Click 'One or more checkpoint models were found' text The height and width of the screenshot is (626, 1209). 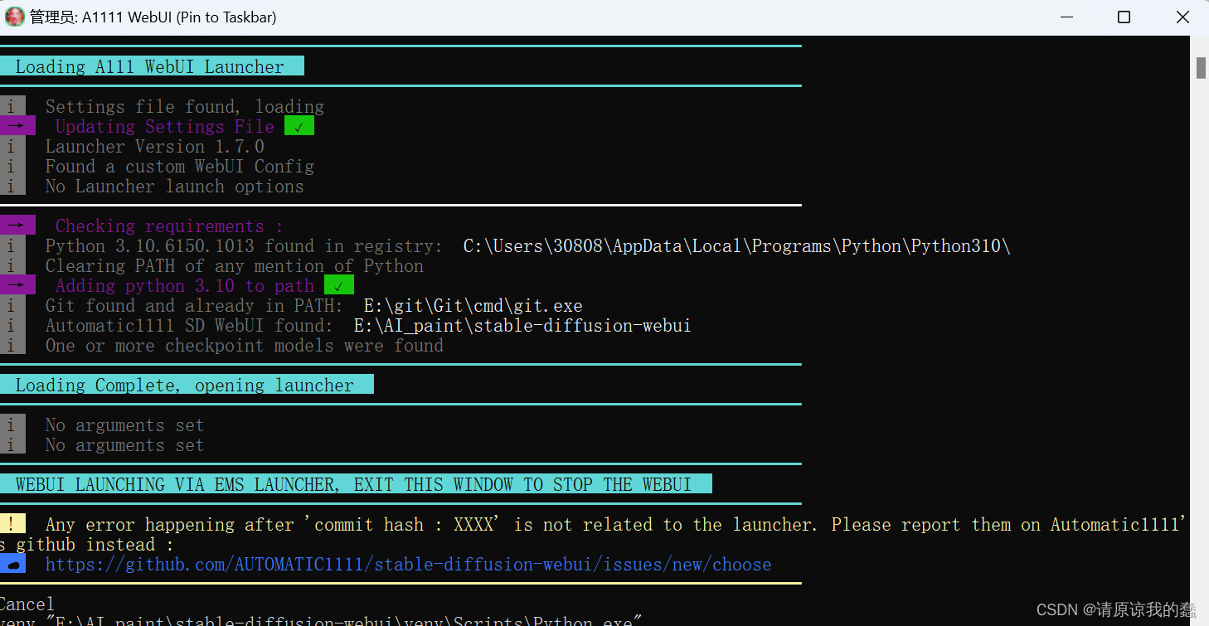pyautogui.click(x=245, y=346)
